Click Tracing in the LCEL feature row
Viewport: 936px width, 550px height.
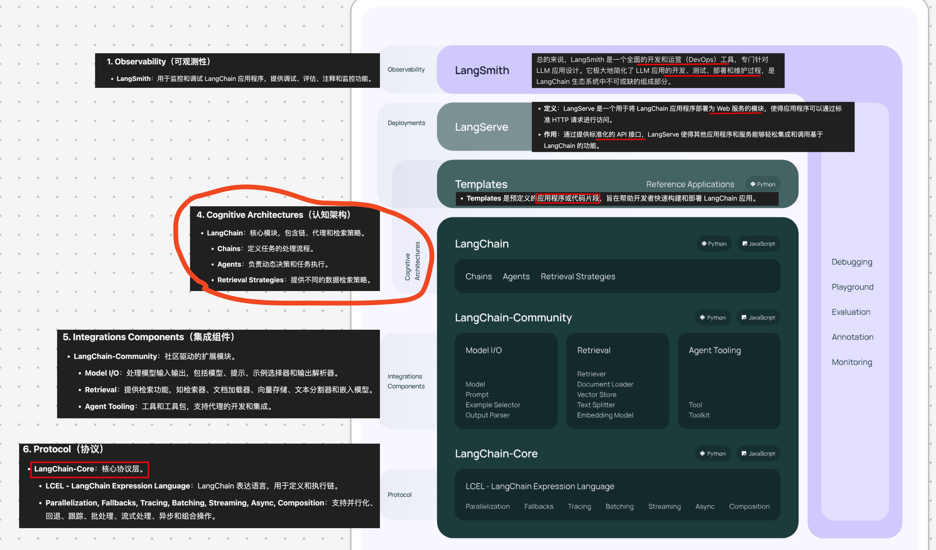(x=579, y=507)
